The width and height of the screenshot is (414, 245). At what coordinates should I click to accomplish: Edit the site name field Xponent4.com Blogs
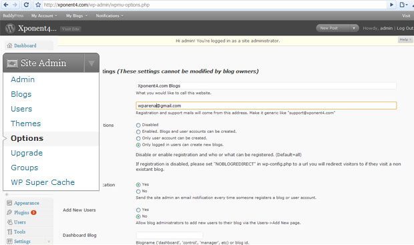click(266, 86)
